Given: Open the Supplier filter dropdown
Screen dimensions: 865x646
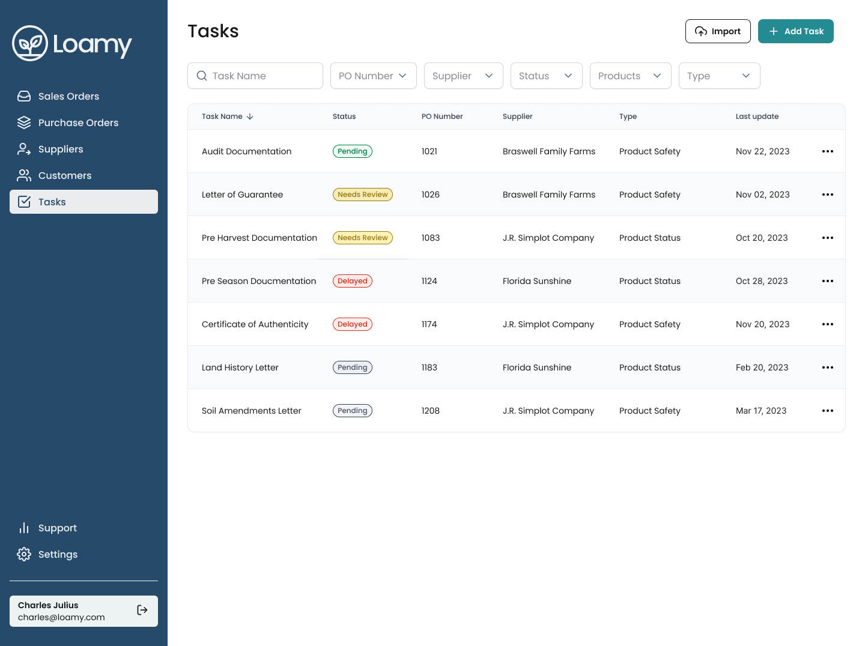Looking at the screenshot, I should (464, 76).
